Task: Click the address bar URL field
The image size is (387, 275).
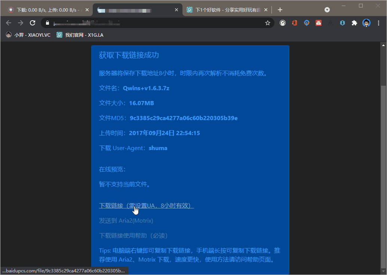Action: coord(158,23)
